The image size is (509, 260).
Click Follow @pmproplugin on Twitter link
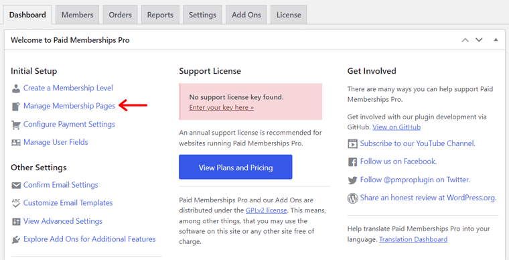[x=415, y=180]
